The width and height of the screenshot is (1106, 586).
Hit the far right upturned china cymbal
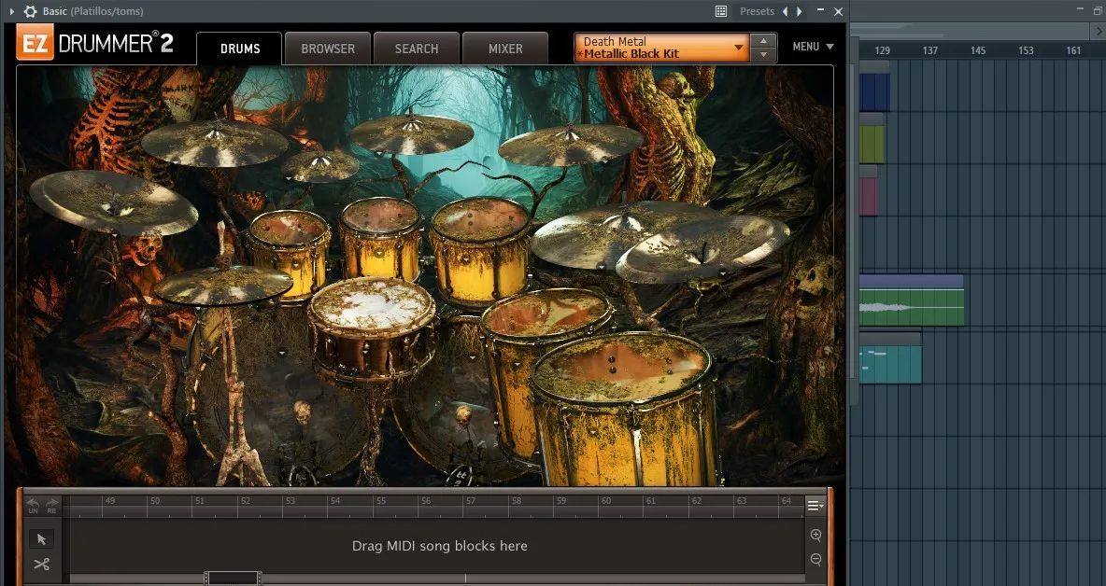point(702,247)
